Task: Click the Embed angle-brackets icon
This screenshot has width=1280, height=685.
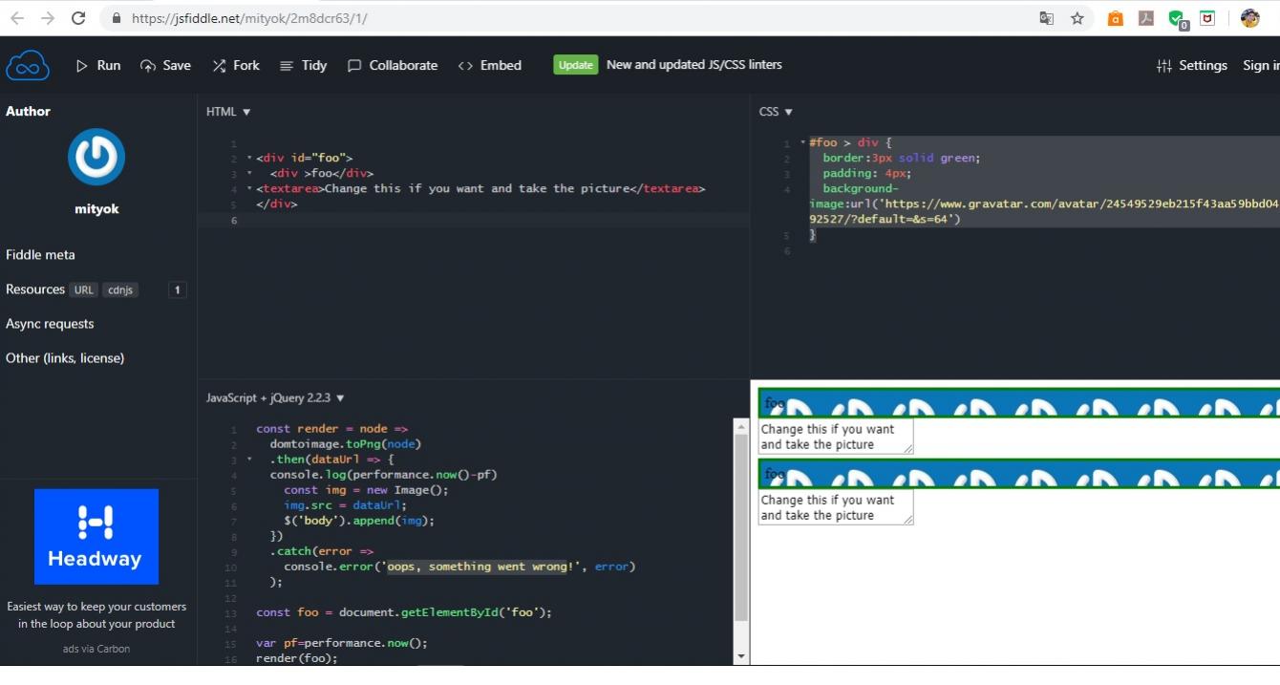Action: tap(464, 65)
